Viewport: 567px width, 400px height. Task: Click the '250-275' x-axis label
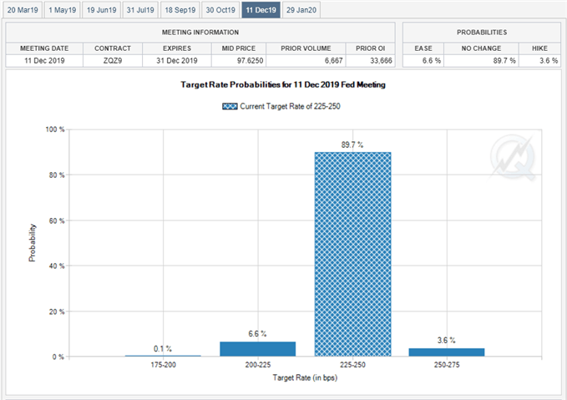447,365
